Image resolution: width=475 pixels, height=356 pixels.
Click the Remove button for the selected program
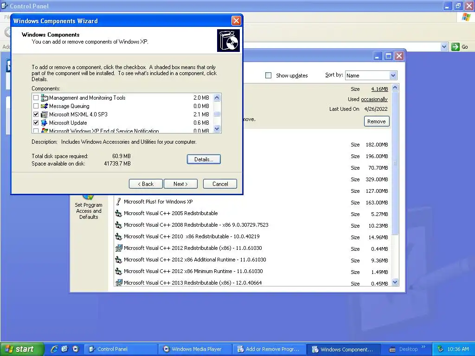tap(377, 121)
